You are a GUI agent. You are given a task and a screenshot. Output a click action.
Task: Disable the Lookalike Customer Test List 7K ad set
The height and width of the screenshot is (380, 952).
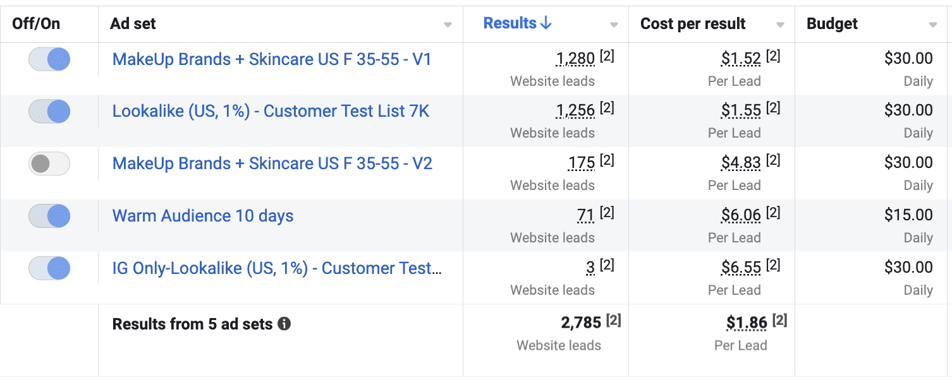click(x=49, y=112)
